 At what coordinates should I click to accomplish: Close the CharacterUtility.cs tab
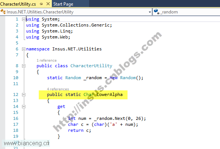(48, 4)
